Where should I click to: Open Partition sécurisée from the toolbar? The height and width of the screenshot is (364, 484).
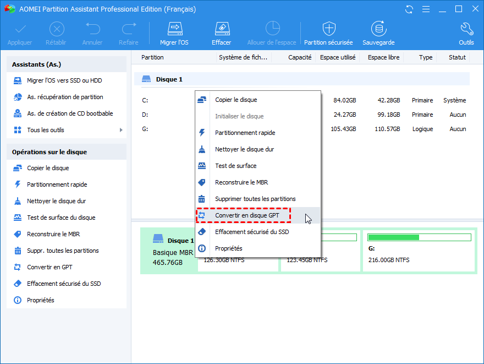click(328, 34)
